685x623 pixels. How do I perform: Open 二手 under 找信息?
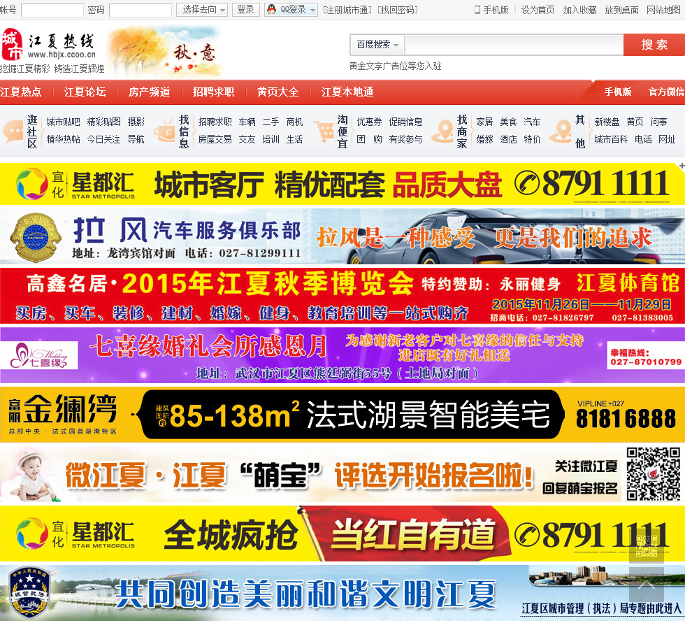click(x=271, y=122)
